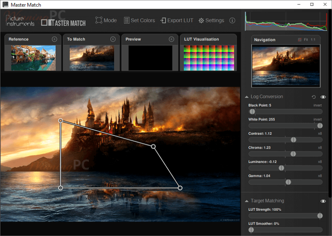Click the Black Point slider
The image size is (332, 236).
coord(285,112)
